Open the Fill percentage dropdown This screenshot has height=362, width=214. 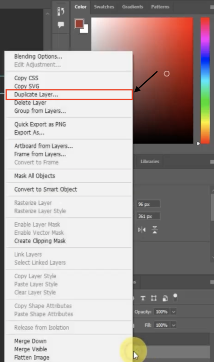coord(173,325)
